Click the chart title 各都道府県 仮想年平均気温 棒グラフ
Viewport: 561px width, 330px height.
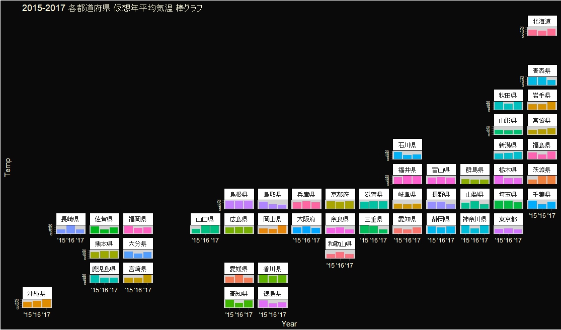[135, 8]
